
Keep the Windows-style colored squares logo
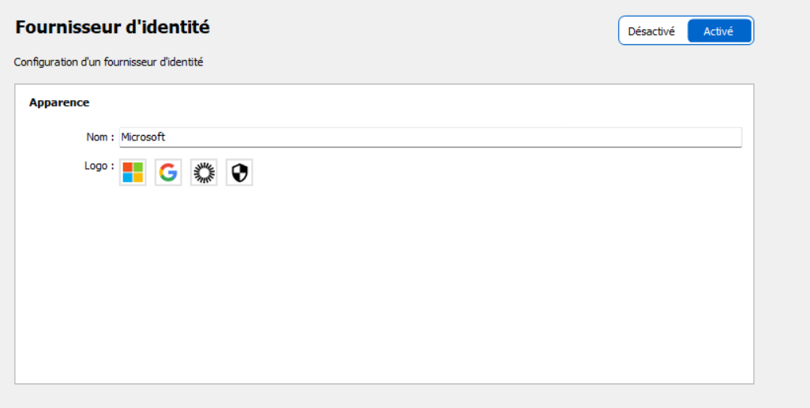(x=133, y=173)
